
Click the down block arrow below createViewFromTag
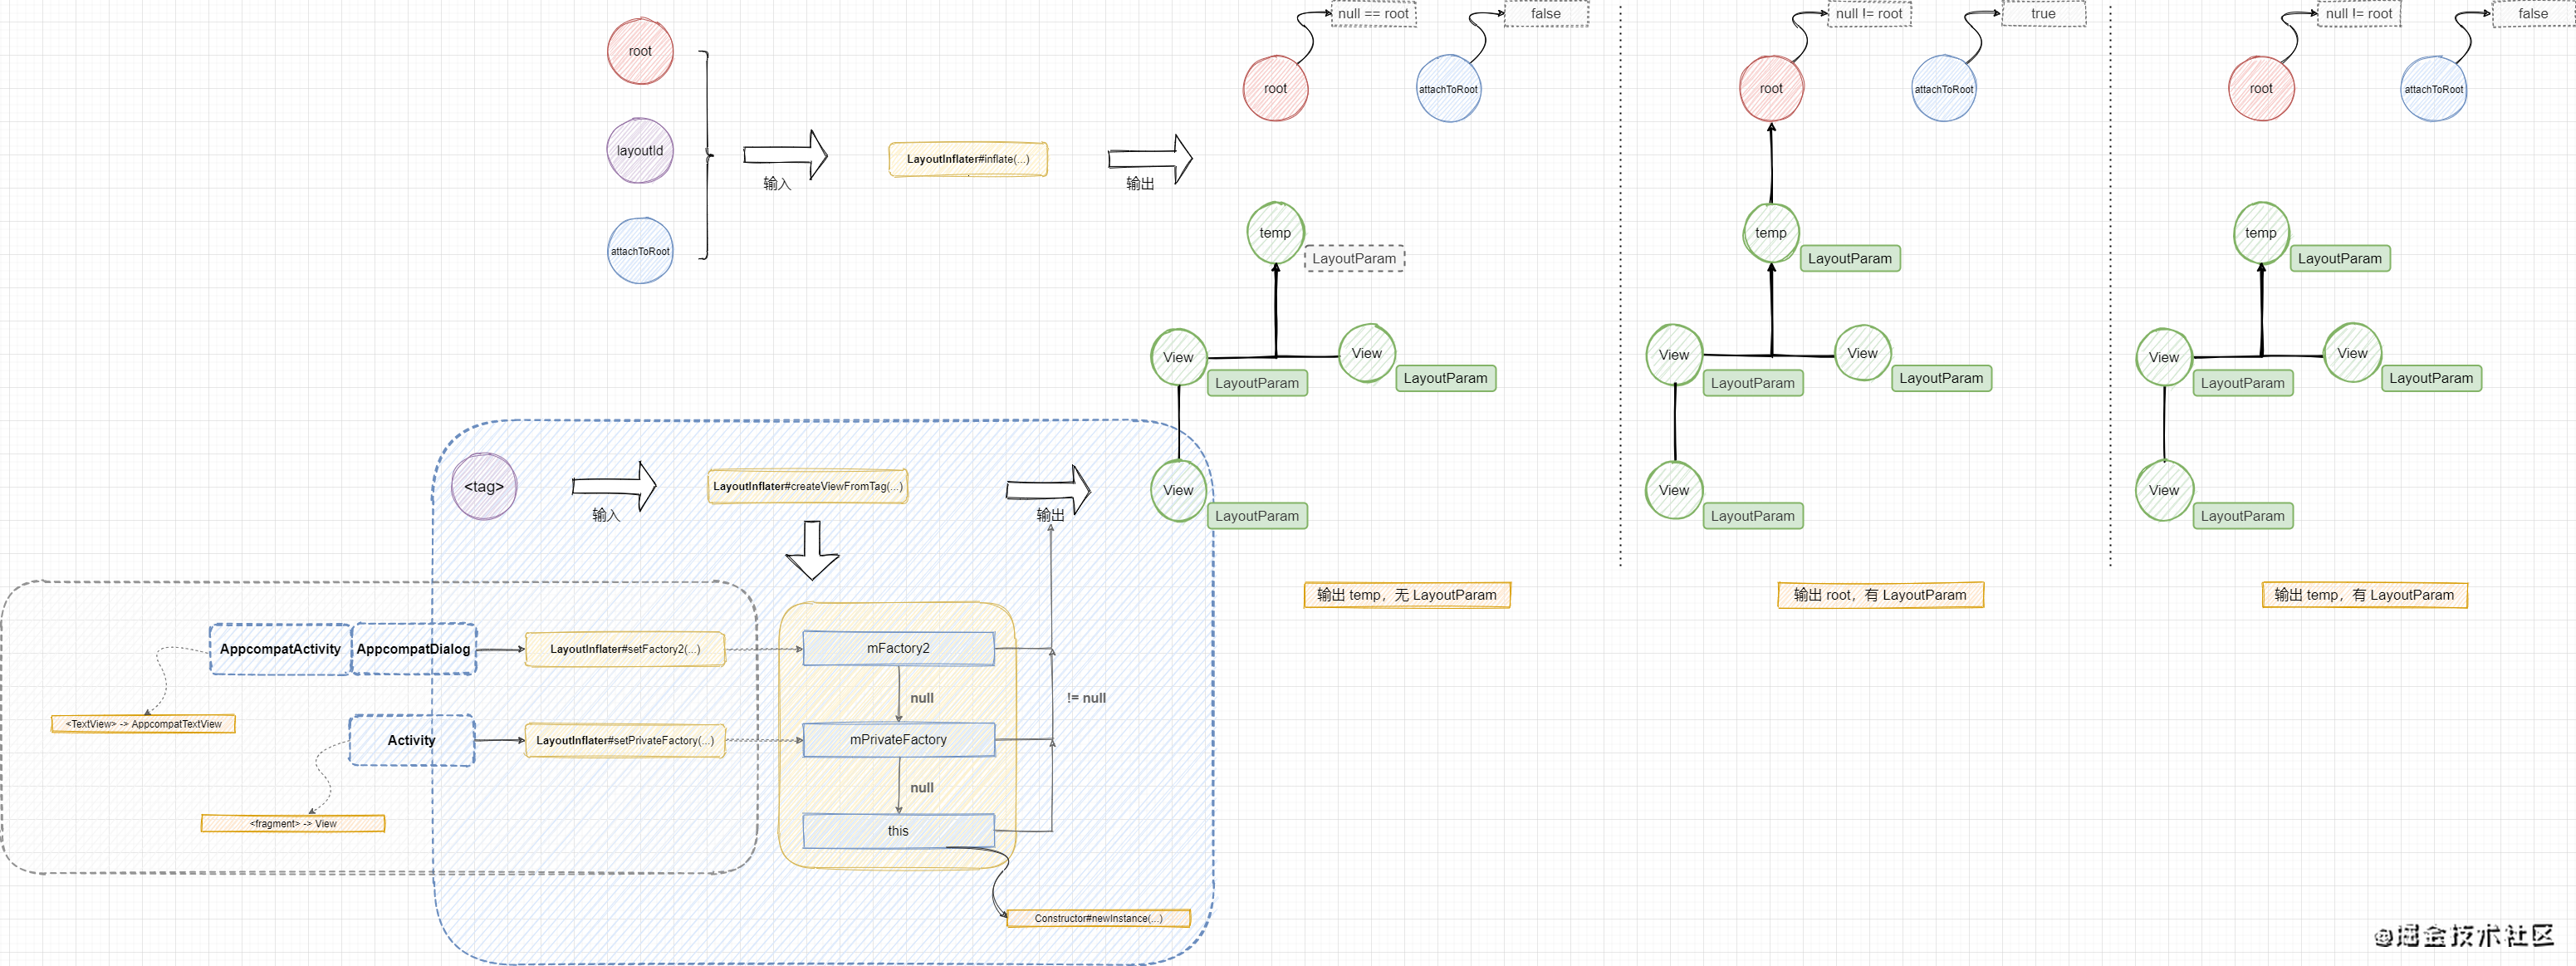click(x=812, y=551)
